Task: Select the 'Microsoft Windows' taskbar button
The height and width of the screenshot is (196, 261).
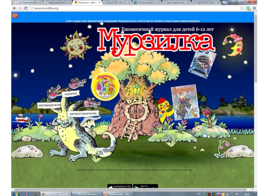Action: coord(87,194)
